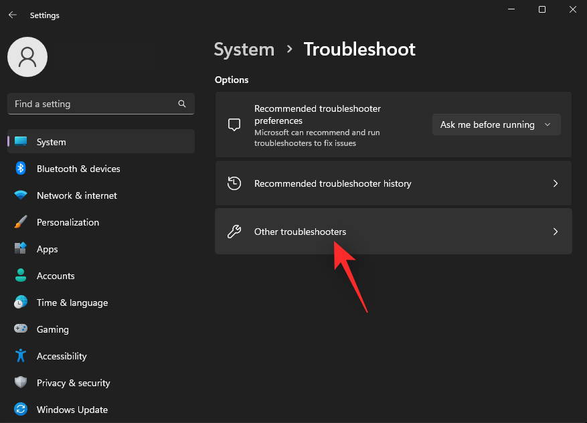Image resolution: width=587 pixels, height=423 pixels.
Task: Open the Ask me before running dropdown
Action: pos(496,124)
